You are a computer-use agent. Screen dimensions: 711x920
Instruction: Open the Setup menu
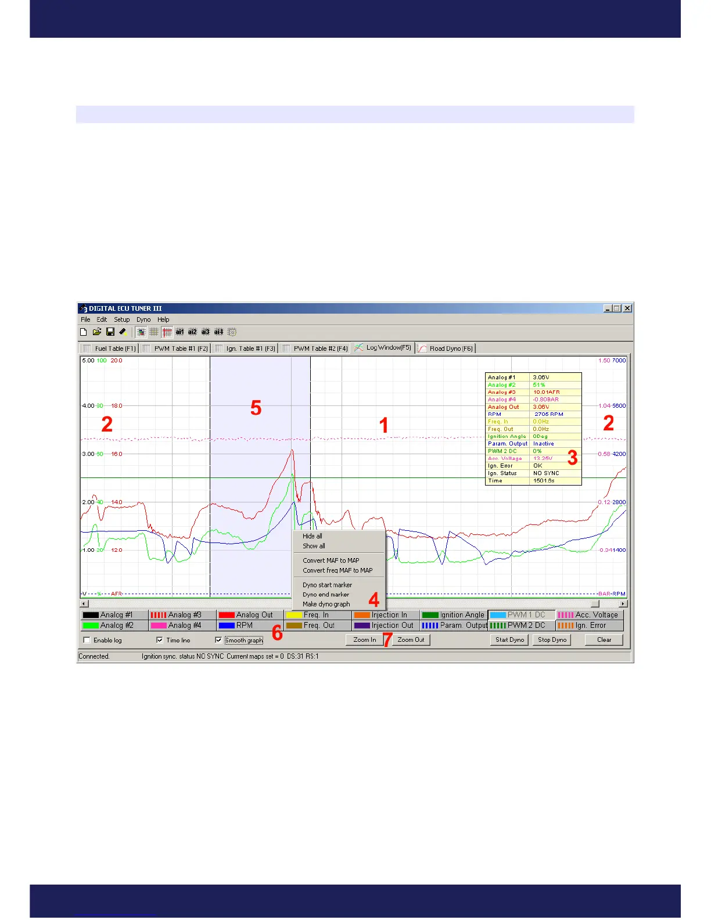(x=121, y=319)
